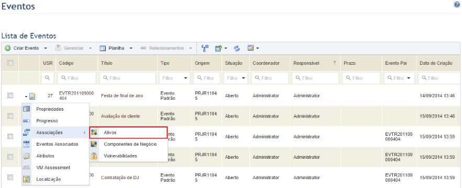Open the edit note icon's dropdown arrow
The height and width of the screenshot is (188, 462).
pyautogui.click(x=258, y=48)
